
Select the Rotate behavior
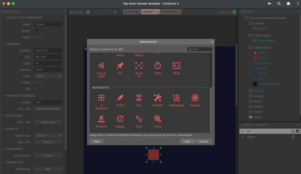120,122
